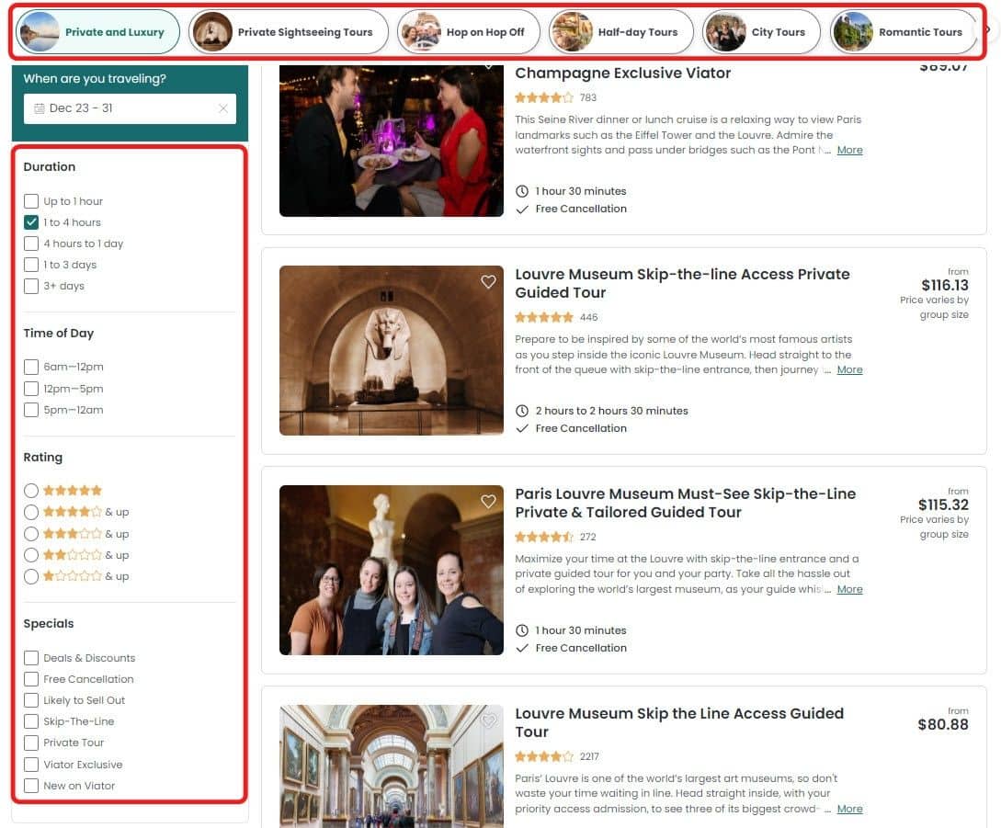Viewport: 1001px width, 828px height.
Task: Enable Free Cancellation special filter
Action: (x=30, y=678)
